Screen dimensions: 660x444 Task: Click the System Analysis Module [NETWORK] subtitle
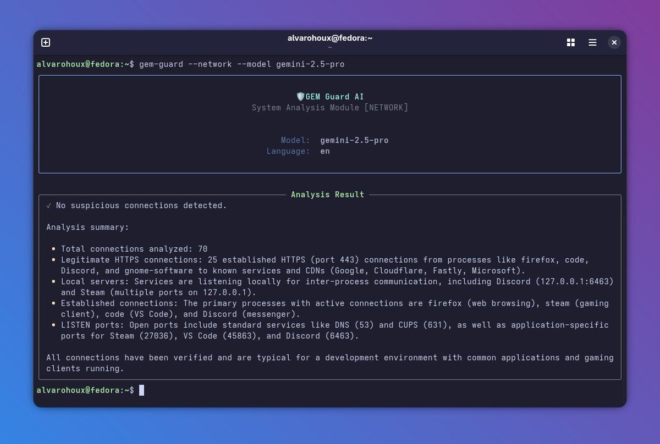(x=330, y=107)
